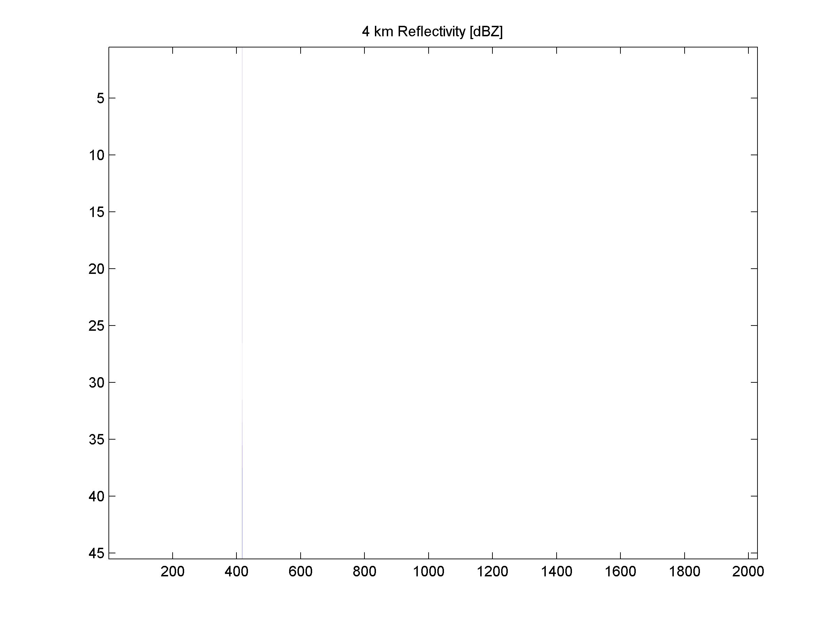Click the x-axis label 1000

428,571
